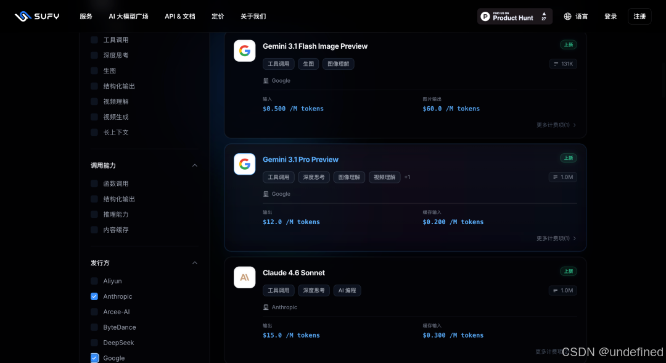Click 1.0M context badge on Gemini 3.1 Pro

click(563, 177)
